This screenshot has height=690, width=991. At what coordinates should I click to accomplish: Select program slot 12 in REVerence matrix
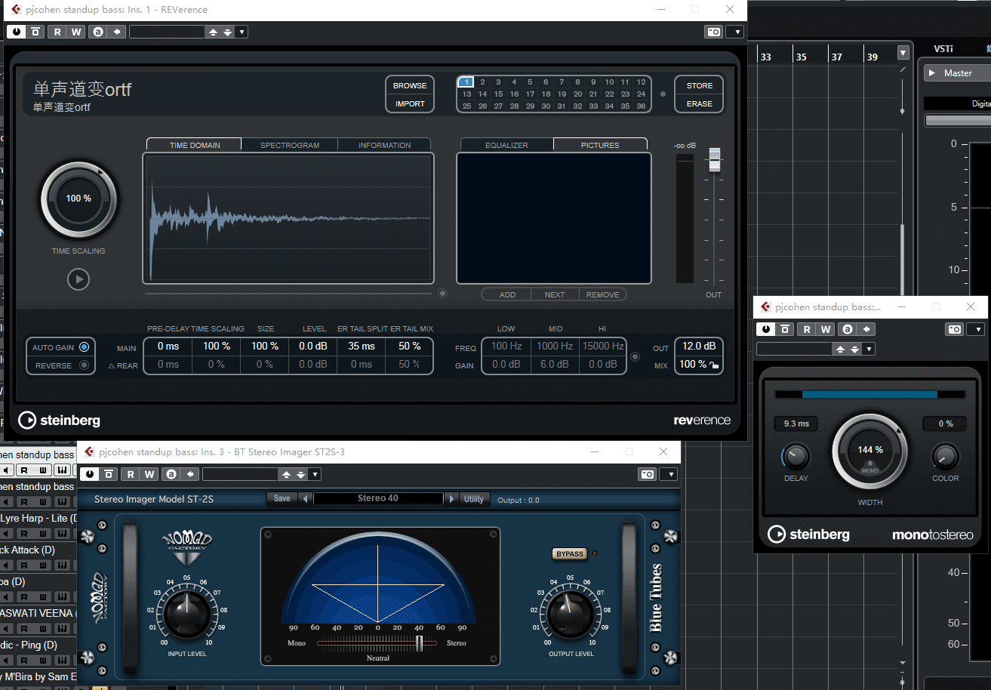(x=641, y=82)
